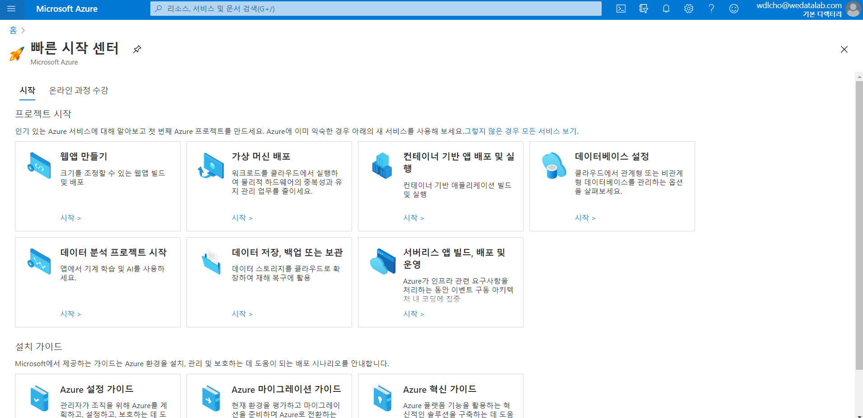Start the 데이터베이스 설정 project
Screen dimensions: 863x418
(x=585, y=218)
